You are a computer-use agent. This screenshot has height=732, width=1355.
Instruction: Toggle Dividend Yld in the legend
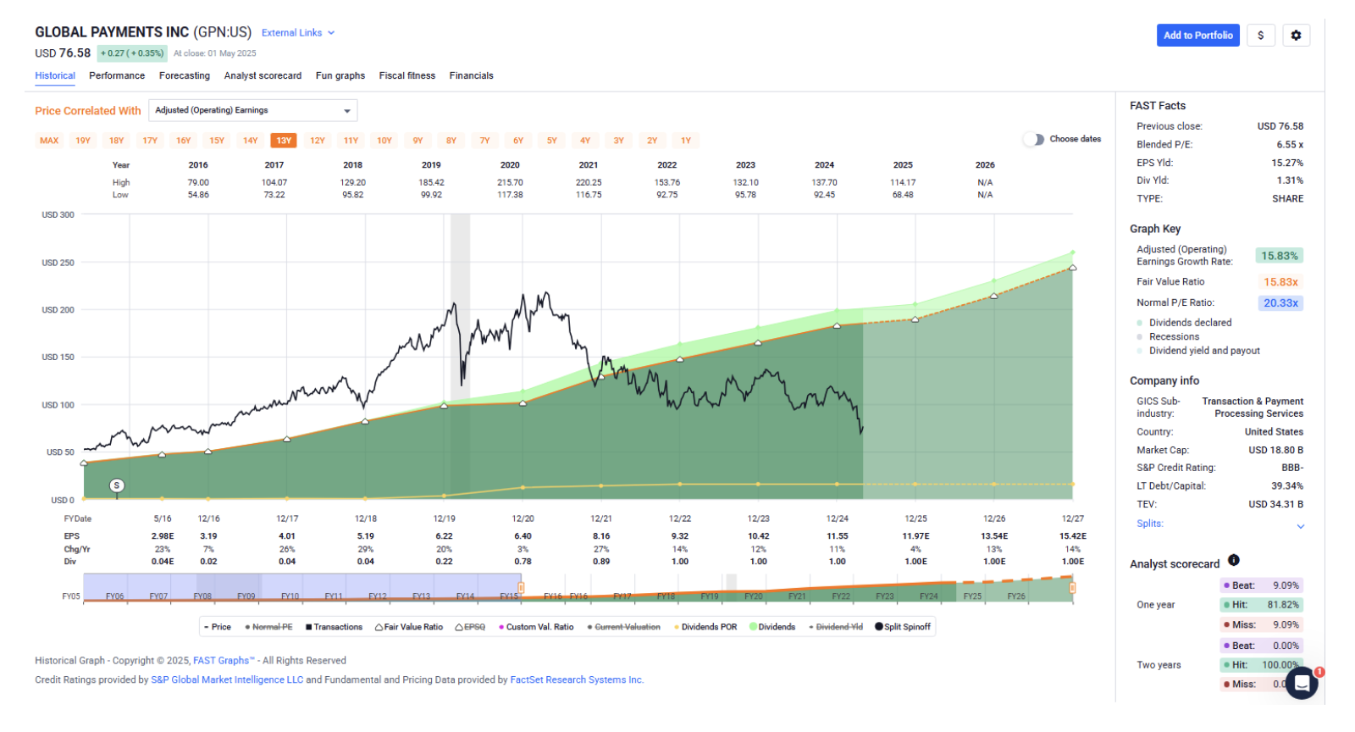836,627
